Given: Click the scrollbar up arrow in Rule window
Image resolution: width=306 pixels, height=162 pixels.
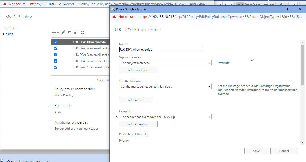Looking at the screenshot, I should tap(302, 42).
